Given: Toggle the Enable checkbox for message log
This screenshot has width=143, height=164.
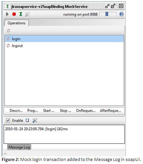Looking at the screenshot, I should (8, 120).
